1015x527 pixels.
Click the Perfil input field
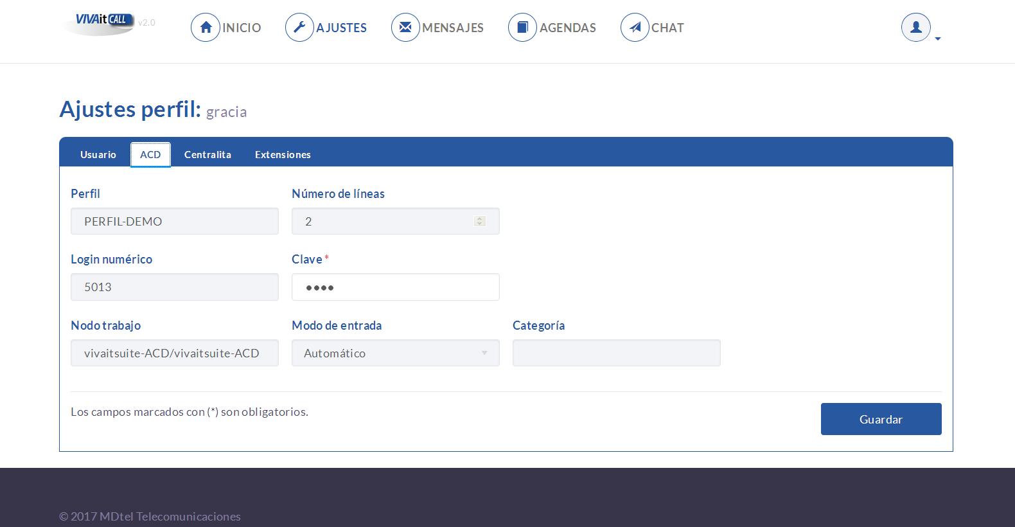tap(175, 221)
